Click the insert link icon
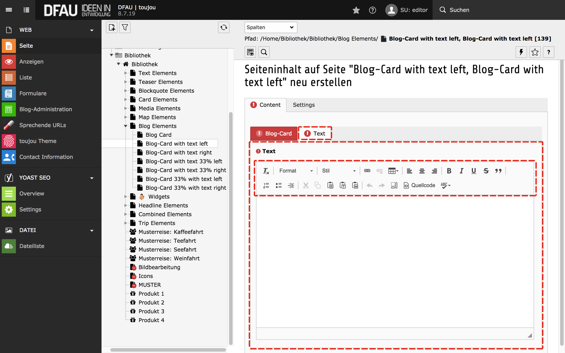Screen dimensions: 565x353 [x=367, y=171]
